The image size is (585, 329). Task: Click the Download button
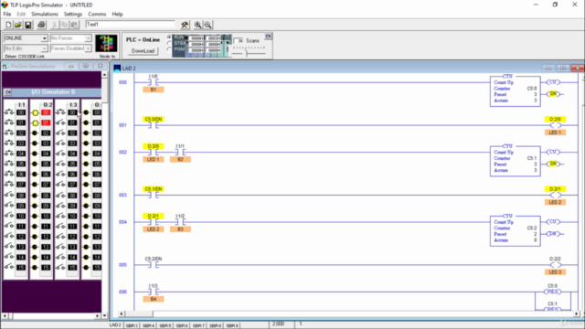[143, 51]
